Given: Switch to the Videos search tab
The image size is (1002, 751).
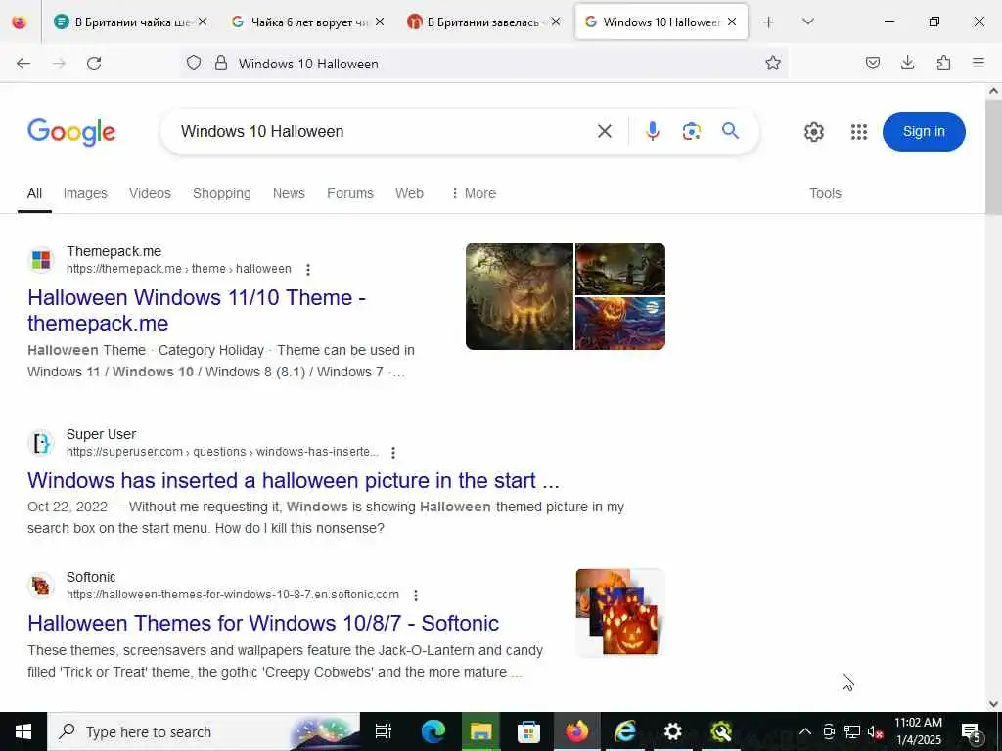Looking at the screenshot, I should (x=150, y=193).
